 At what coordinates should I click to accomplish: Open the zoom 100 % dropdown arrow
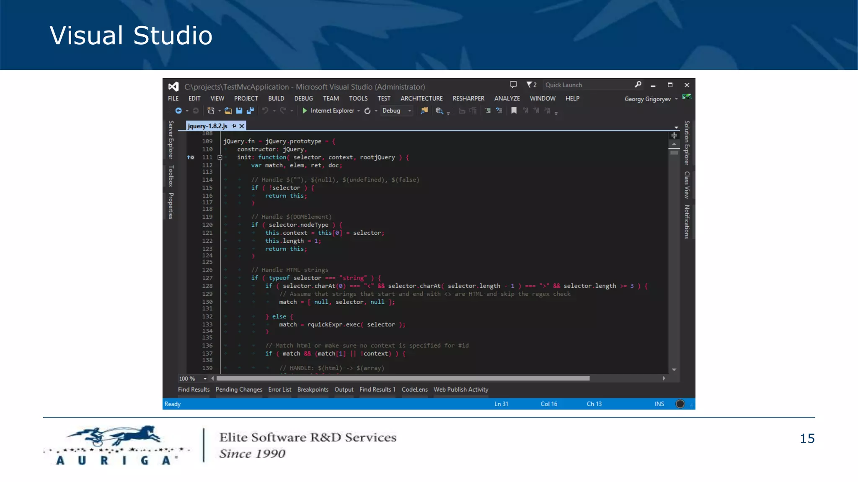[x=205, y=379]
